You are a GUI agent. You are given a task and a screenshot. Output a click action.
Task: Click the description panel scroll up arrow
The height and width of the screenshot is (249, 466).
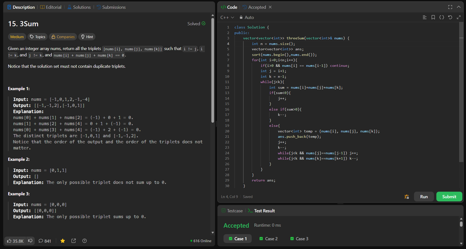(x=213, y=15)
